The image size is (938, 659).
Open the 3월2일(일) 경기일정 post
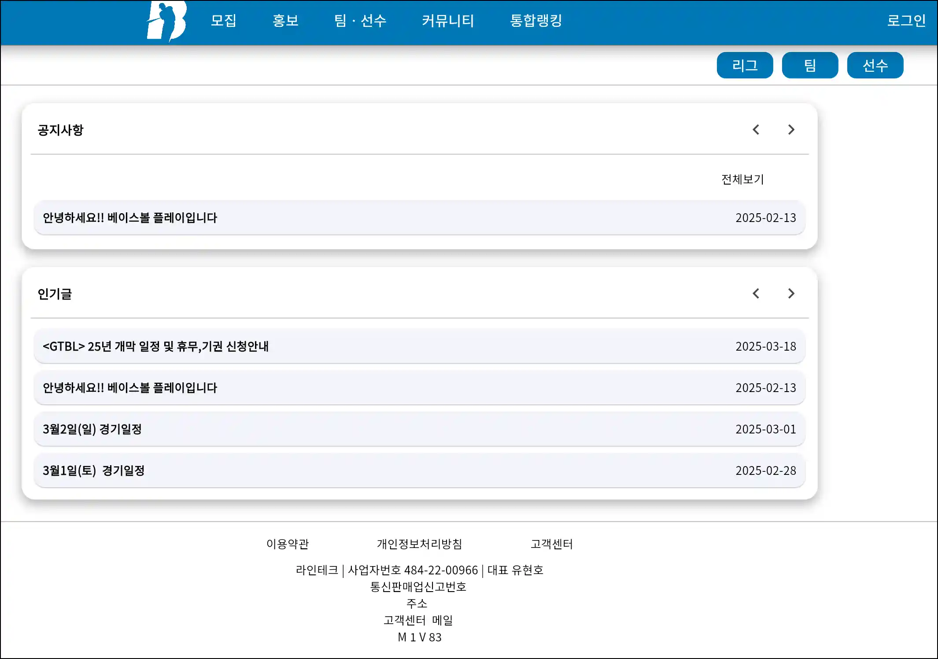[92, 429]
